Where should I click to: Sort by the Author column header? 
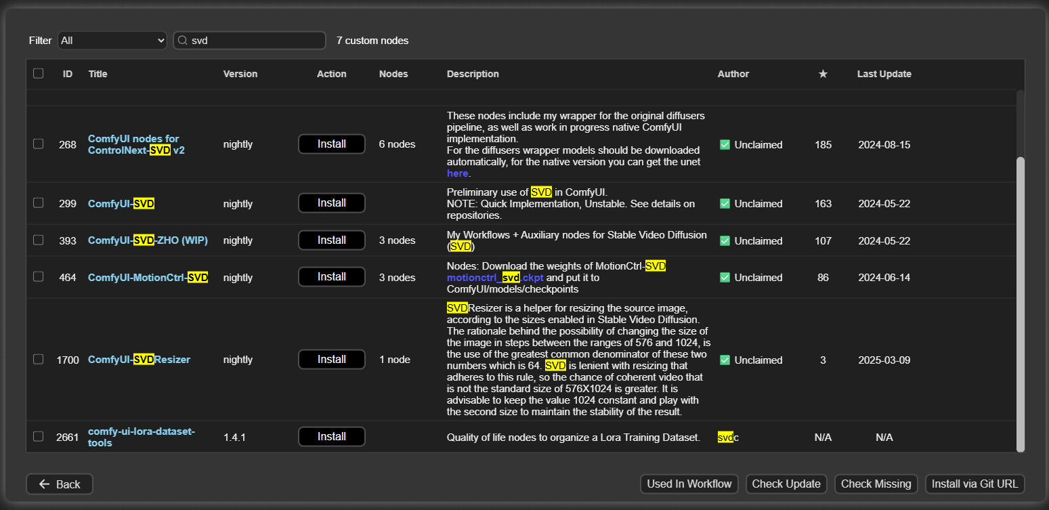pyautogui.click(x=733, y=74)
